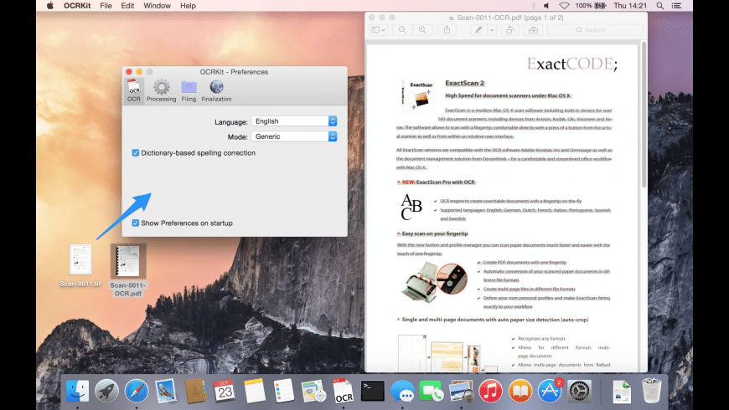Open App Store from the Dock
This screenshot has height=410, width=729.
(x=550, y=391)
